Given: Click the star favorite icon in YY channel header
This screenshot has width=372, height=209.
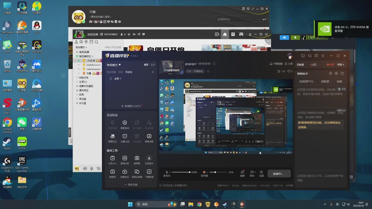Looking at the screenshot, I should (x=129, y=34).
